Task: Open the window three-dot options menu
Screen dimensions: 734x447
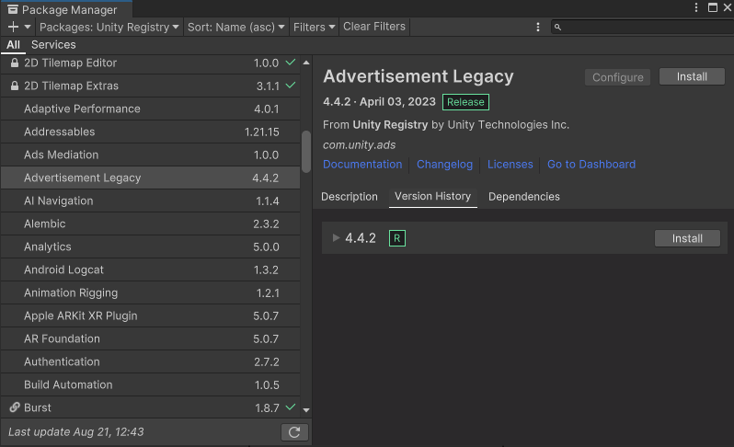Action: (x=696, y=7)
